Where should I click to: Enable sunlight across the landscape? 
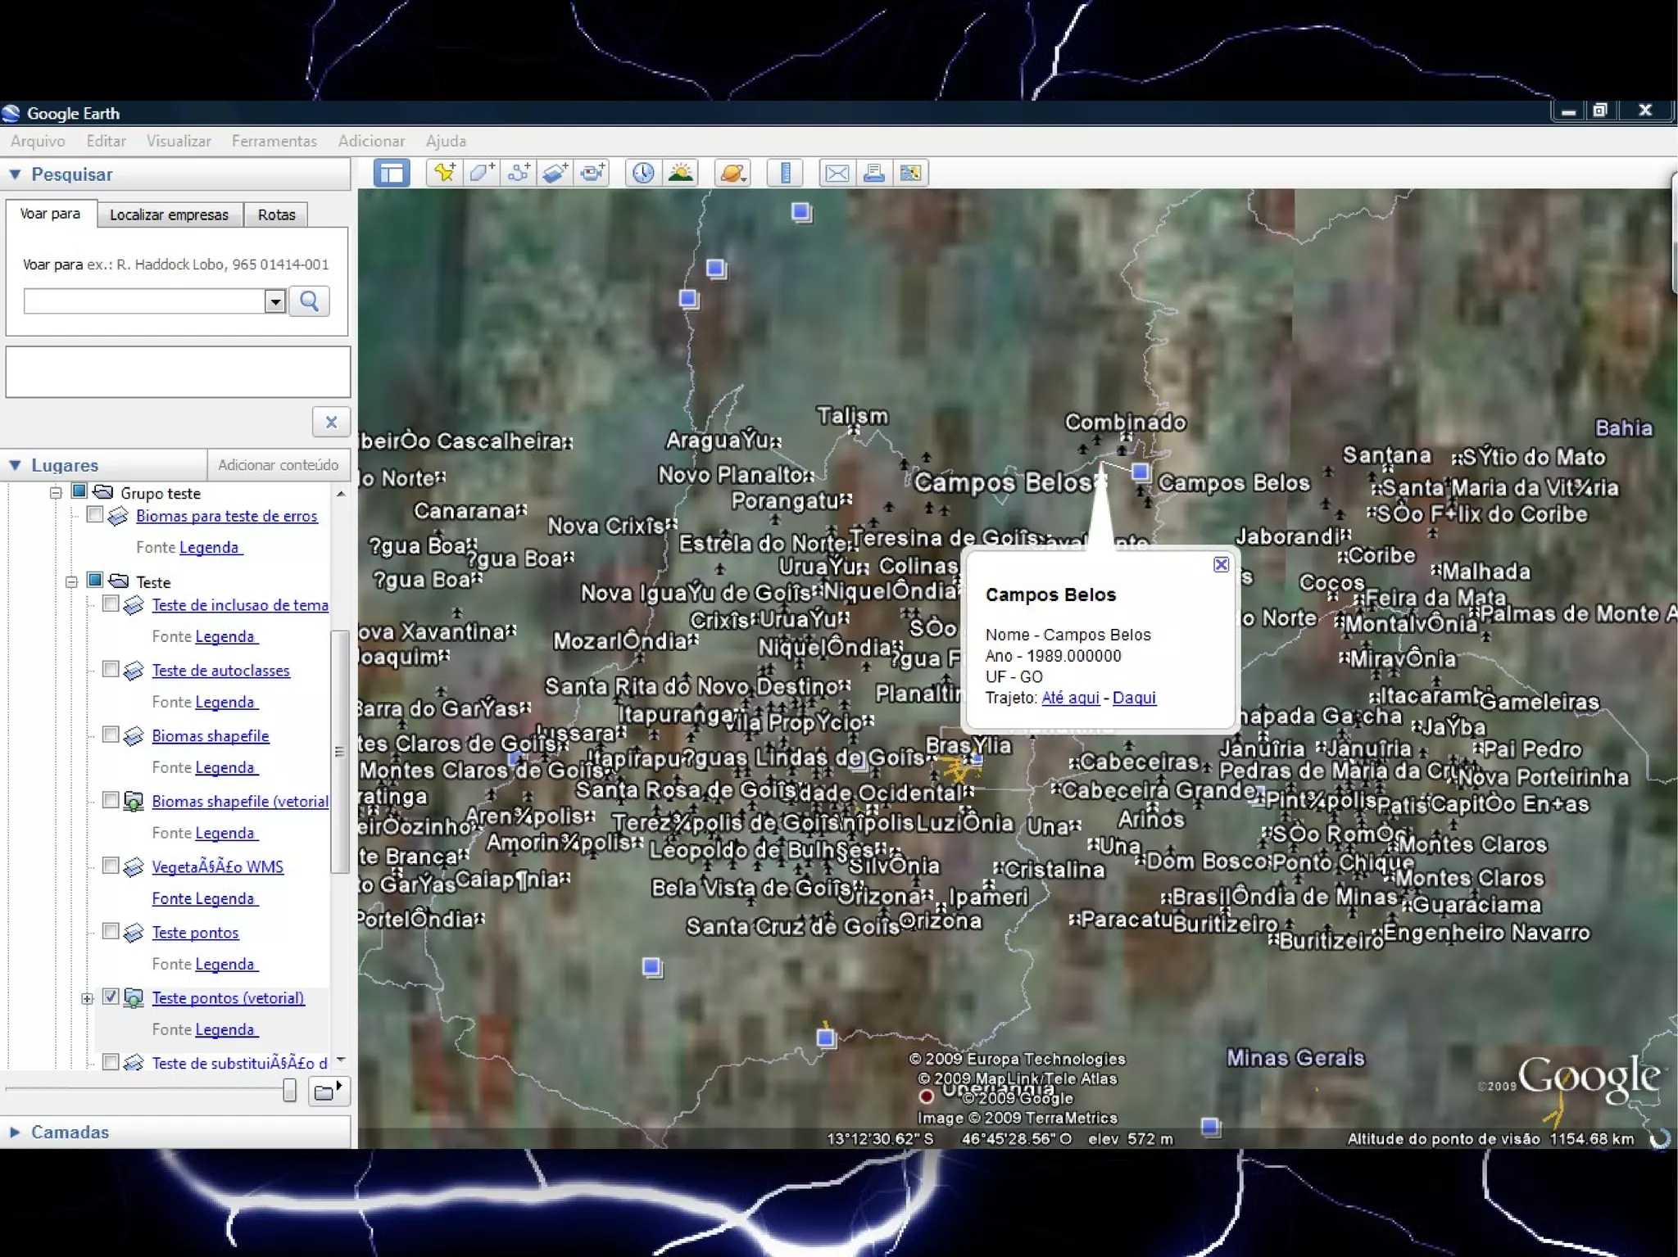coord(680,173)
